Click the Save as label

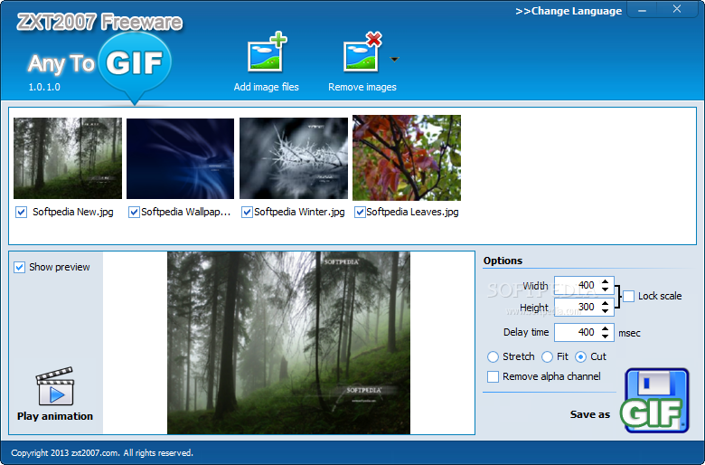pos(590,414)
